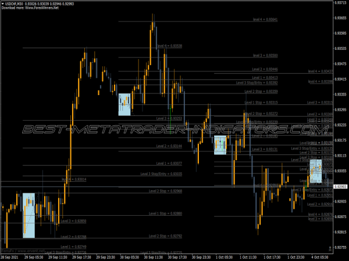Image resolution: width=349 pixels, height=261 pixels.
Task: Click time axis label '30 Sep 23:30'
Action: [201, 258]
